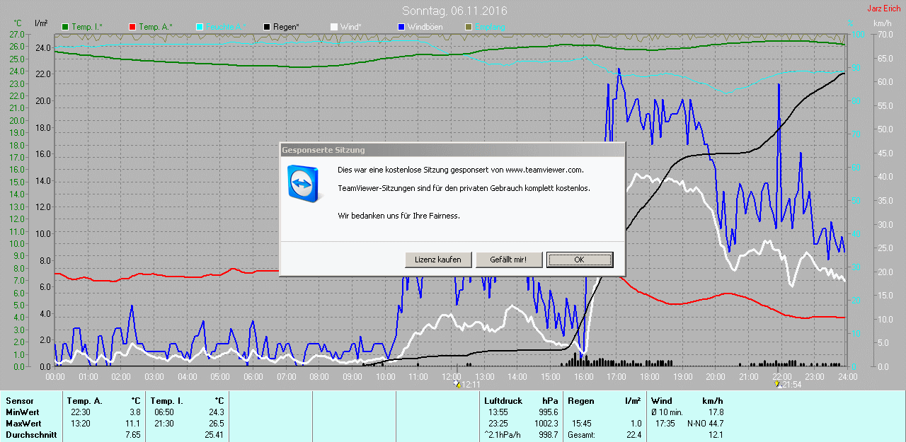Click the TeamViewer logo in the dialog
Screen dimensions: 906x442
tap(303, 182)
